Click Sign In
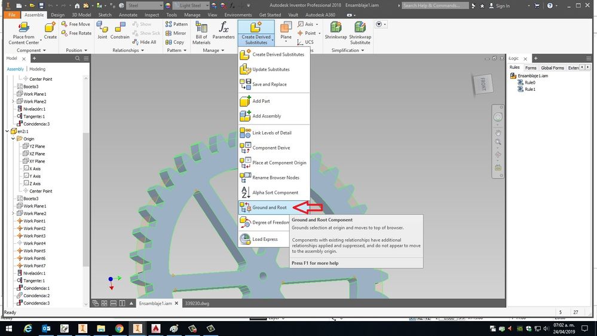597x336 pixels. click(x=499, y=6)
